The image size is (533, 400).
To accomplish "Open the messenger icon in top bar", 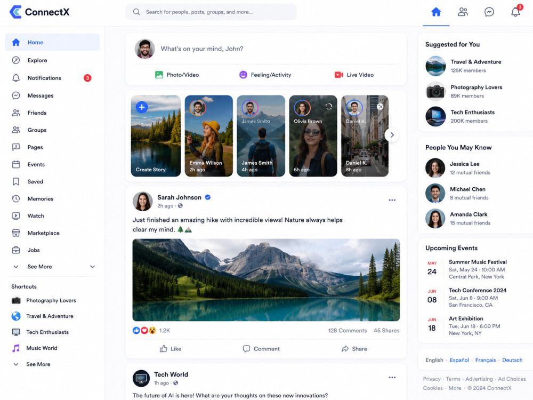I will (489, 12).
